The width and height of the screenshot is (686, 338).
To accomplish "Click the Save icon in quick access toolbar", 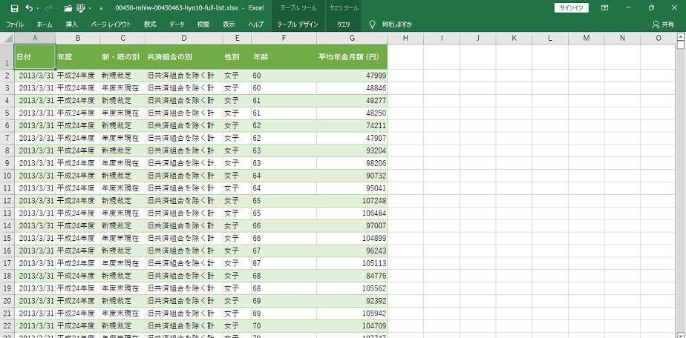I will tap(13, 8).
